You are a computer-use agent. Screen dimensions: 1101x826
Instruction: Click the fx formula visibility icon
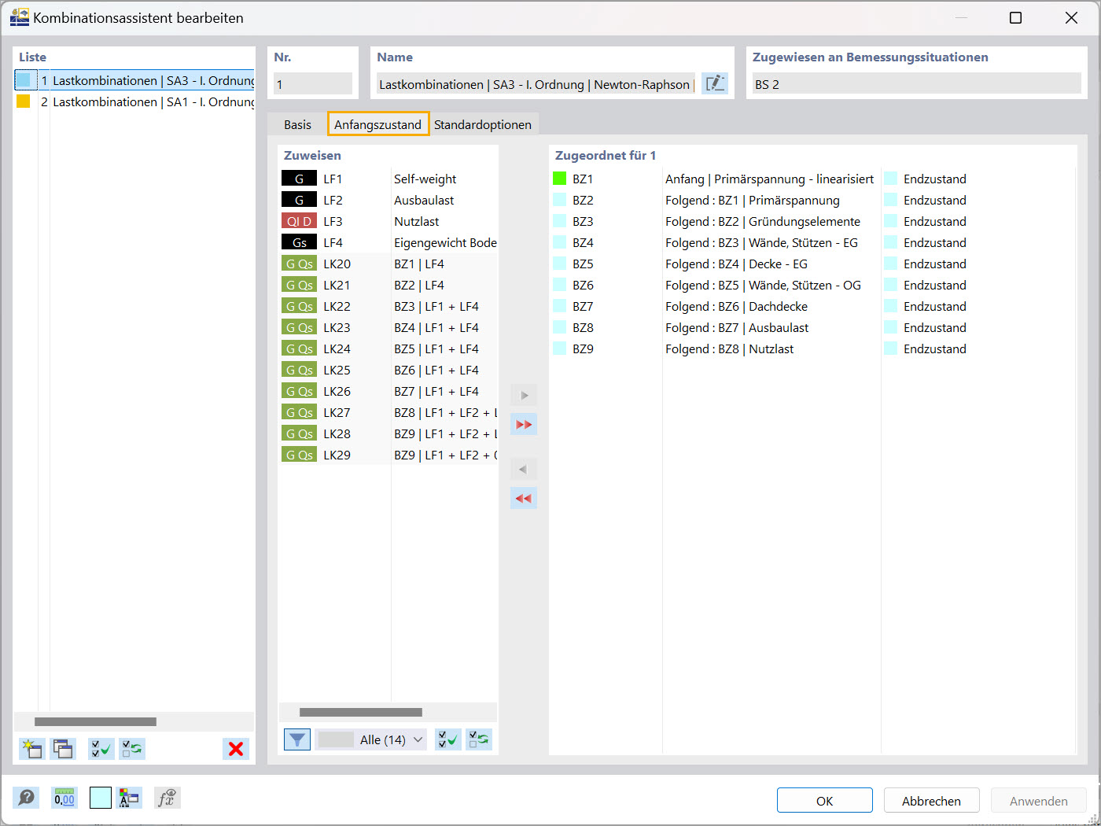tap(167, 798)
